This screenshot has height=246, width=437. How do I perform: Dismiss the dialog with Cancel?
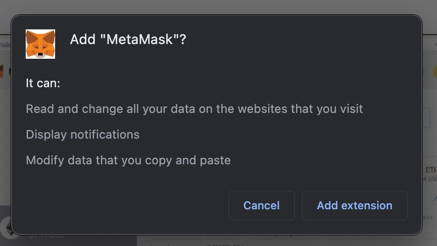(x=262, y=206)
